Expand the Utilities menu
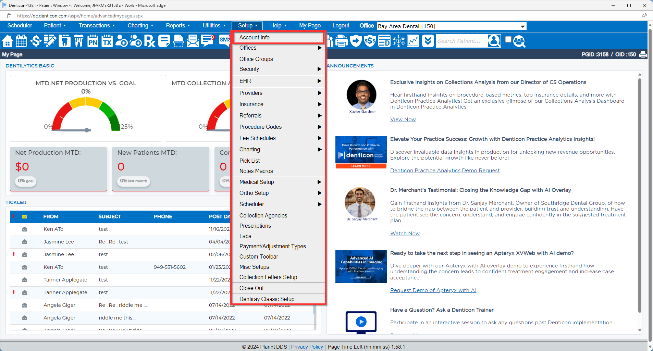 (214, 26)
